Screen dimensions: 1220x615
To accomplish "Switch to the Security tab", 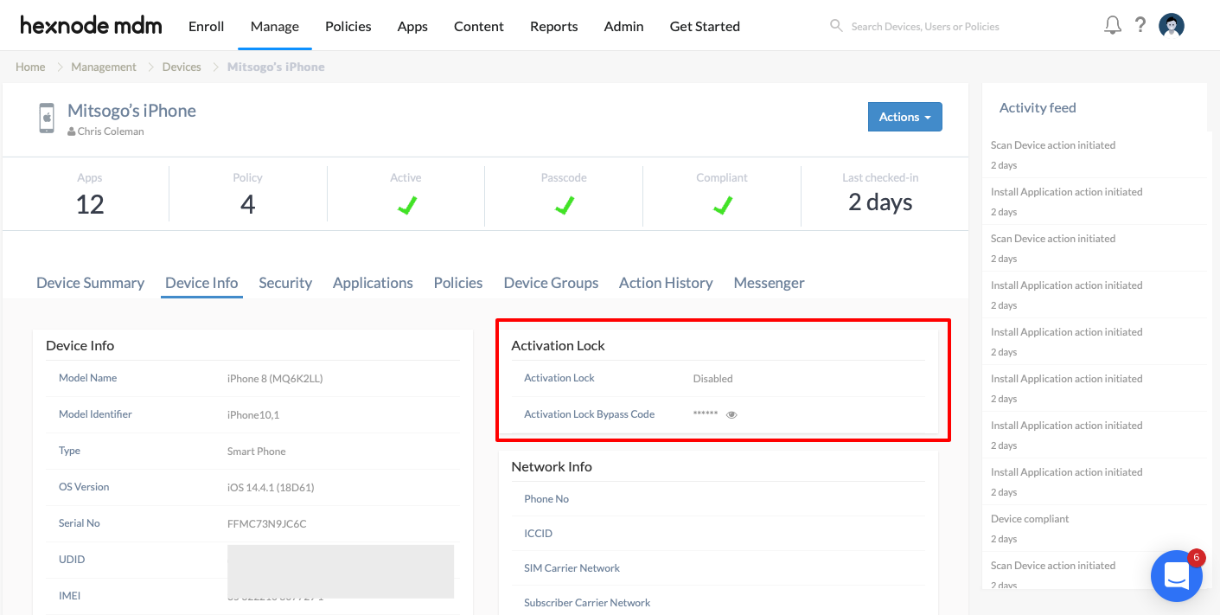I will point(285,283).
